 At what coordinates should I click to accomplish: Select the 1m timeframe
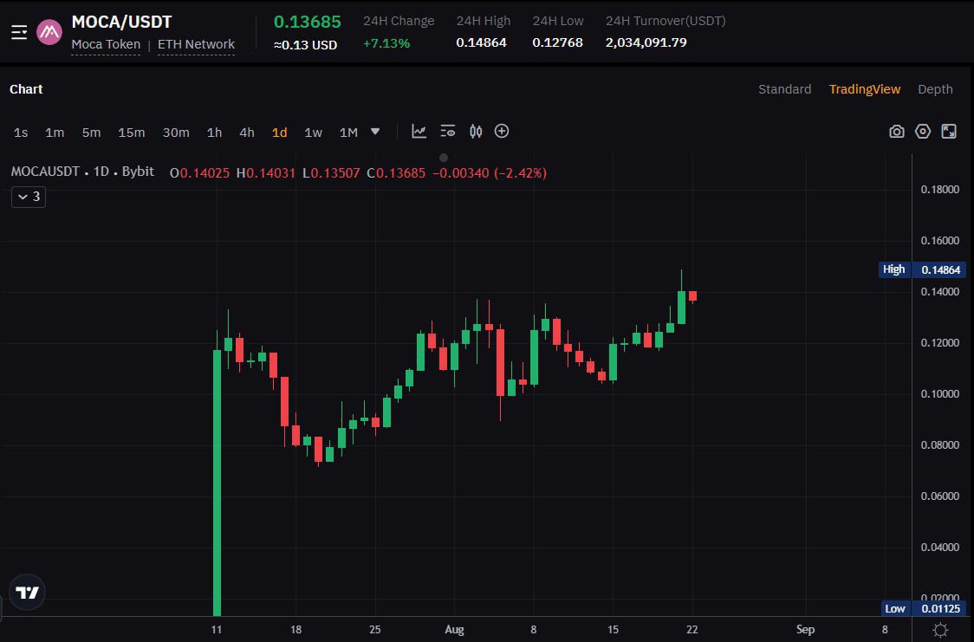click(x=55, y=133)
